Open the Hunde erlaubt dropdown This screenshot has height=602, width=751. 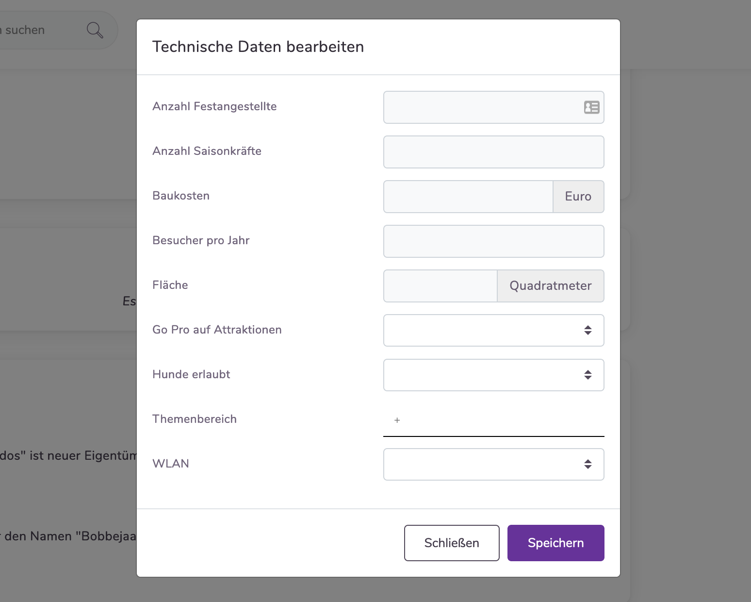pyautogui.click(x=493, y=375)
